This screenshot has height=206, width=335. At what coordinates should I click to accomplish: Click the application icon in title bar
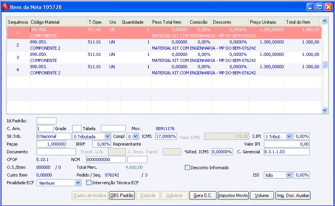click(x=6, y=7)
